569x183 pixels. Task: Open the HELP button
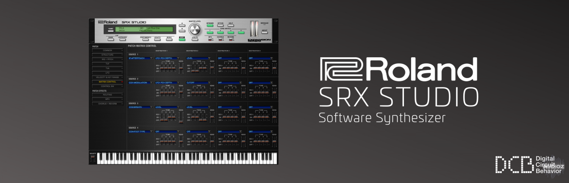coord(230,26)
